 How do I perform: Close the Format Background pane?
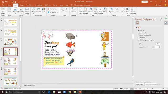click(x=161, y=19)
